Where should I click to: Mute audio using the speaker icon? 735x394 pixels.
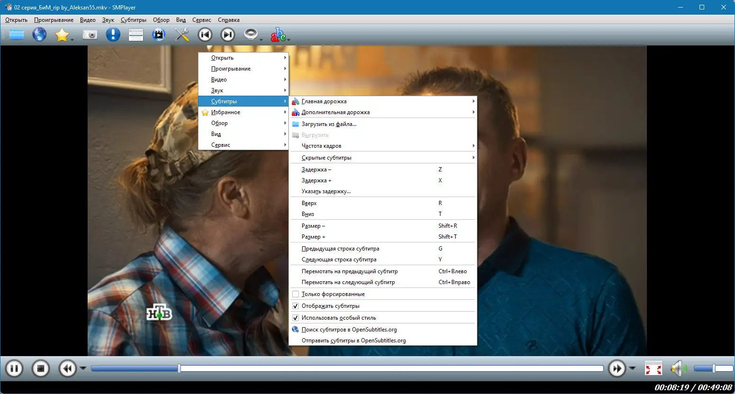(x=678, y=368)
